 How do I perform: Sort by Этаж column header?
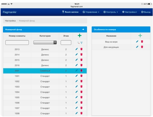(x=66, y=36)
